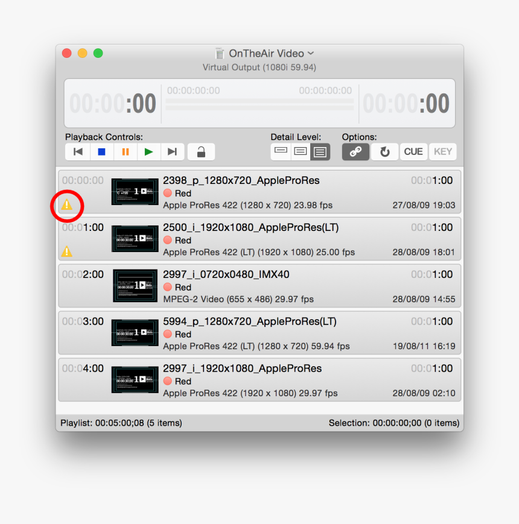Click thumbnail of 2997_i_1920x1080_AppleProRes clip
519x524 pixels.
point(135,380)
